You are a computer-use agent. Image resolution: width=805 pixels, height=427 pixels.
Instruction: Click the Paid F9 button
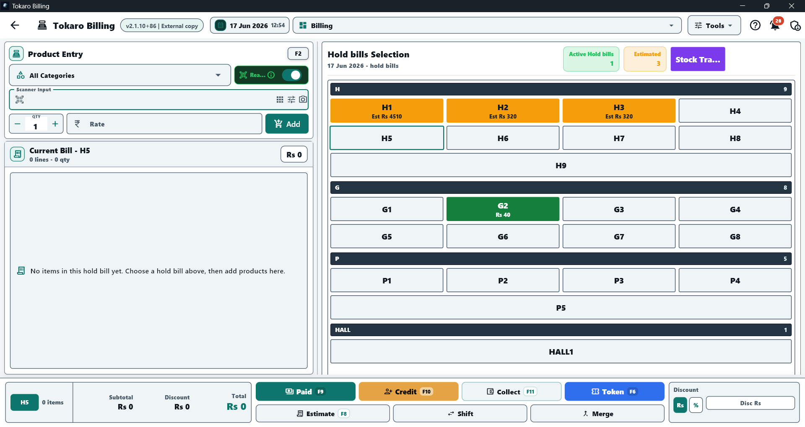coord(305,392)
